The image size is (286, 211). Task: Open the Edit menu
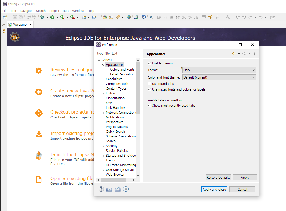click(x=14, y=11)
